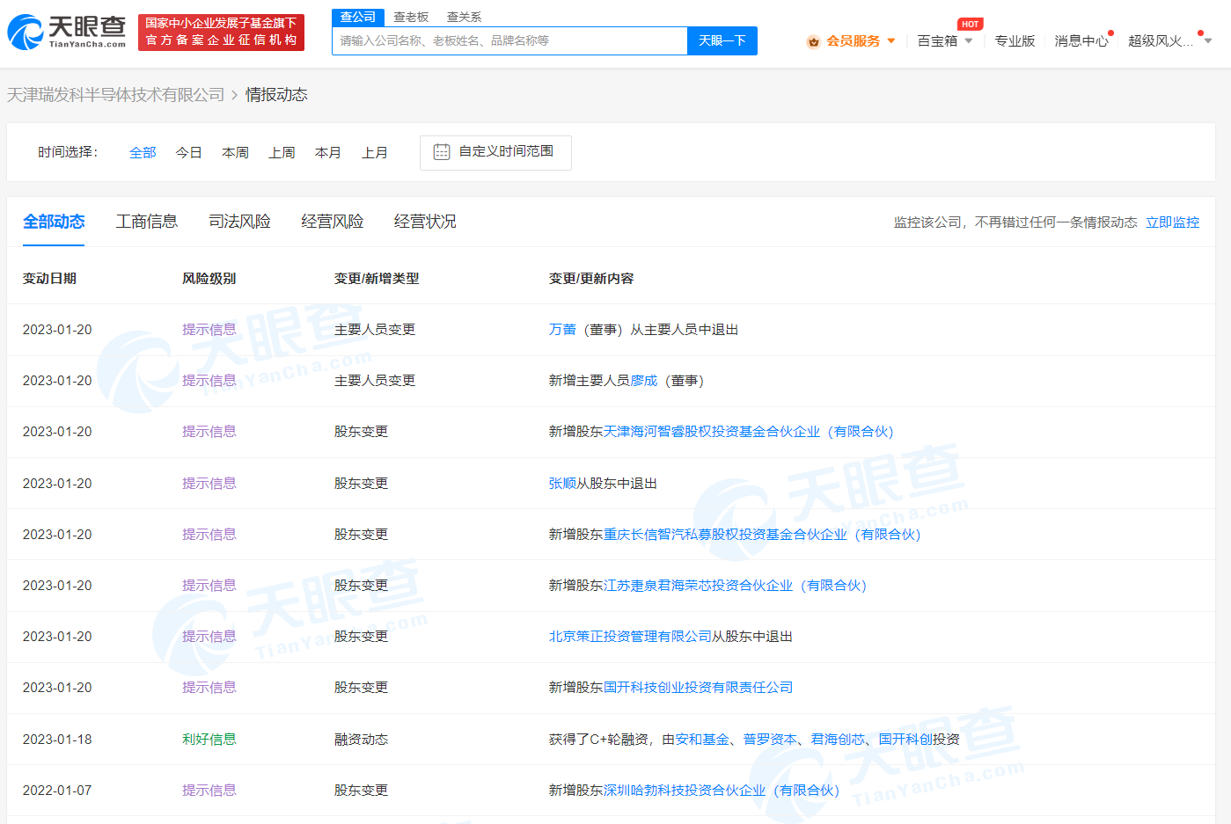Click inside the company search input field

509,40
